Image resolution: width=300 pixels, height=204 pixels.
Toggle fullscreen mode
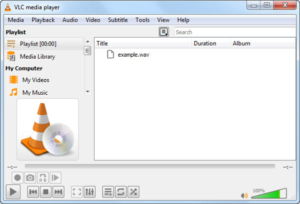point(77,191)
